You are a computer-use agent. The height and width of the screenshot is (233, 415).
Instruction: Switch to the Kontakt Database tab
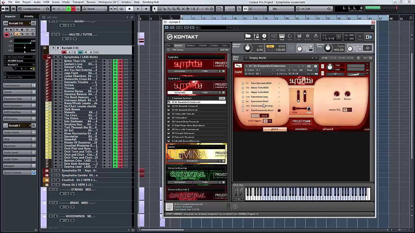pos(191,45)
